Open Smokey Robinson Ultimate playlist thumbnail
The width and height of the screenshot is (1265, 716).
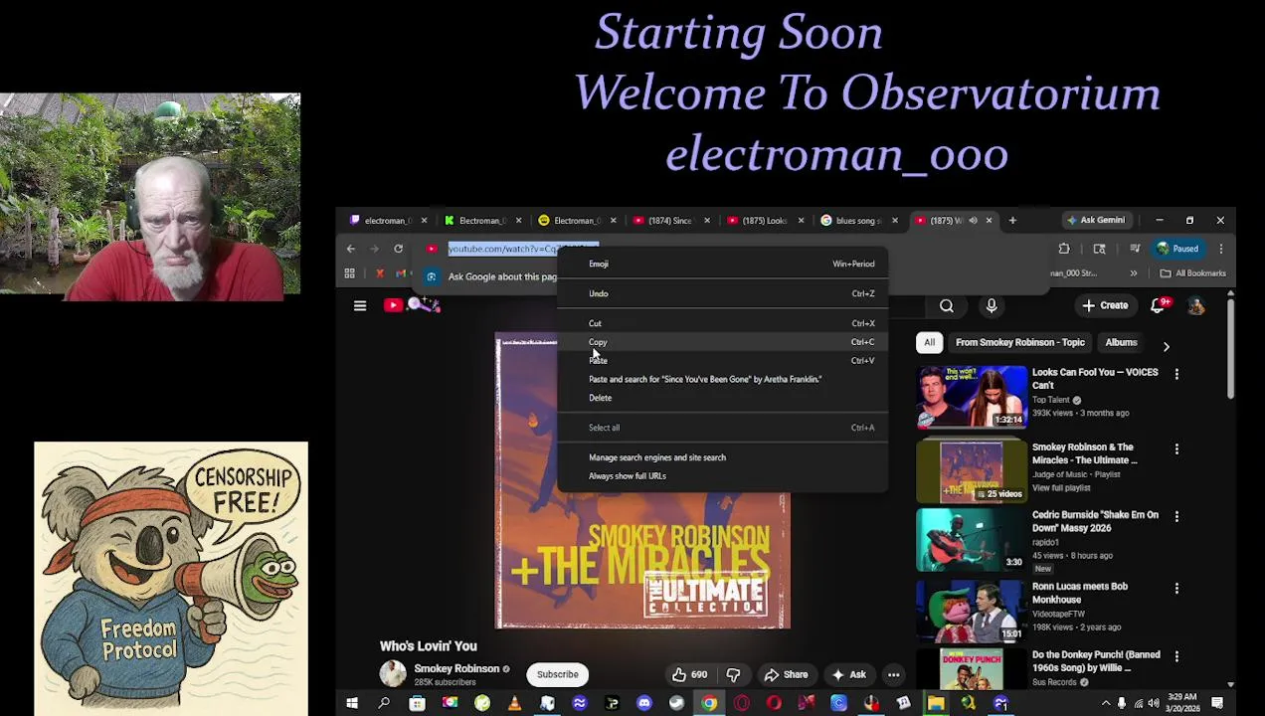[972, 470]
